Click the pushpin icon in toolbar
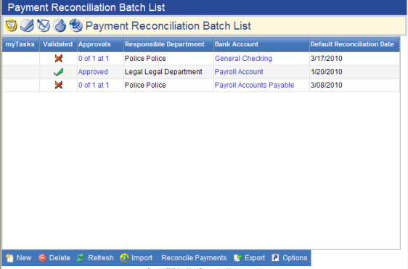Viewport: 408px width, 269px height. point(76,25)
